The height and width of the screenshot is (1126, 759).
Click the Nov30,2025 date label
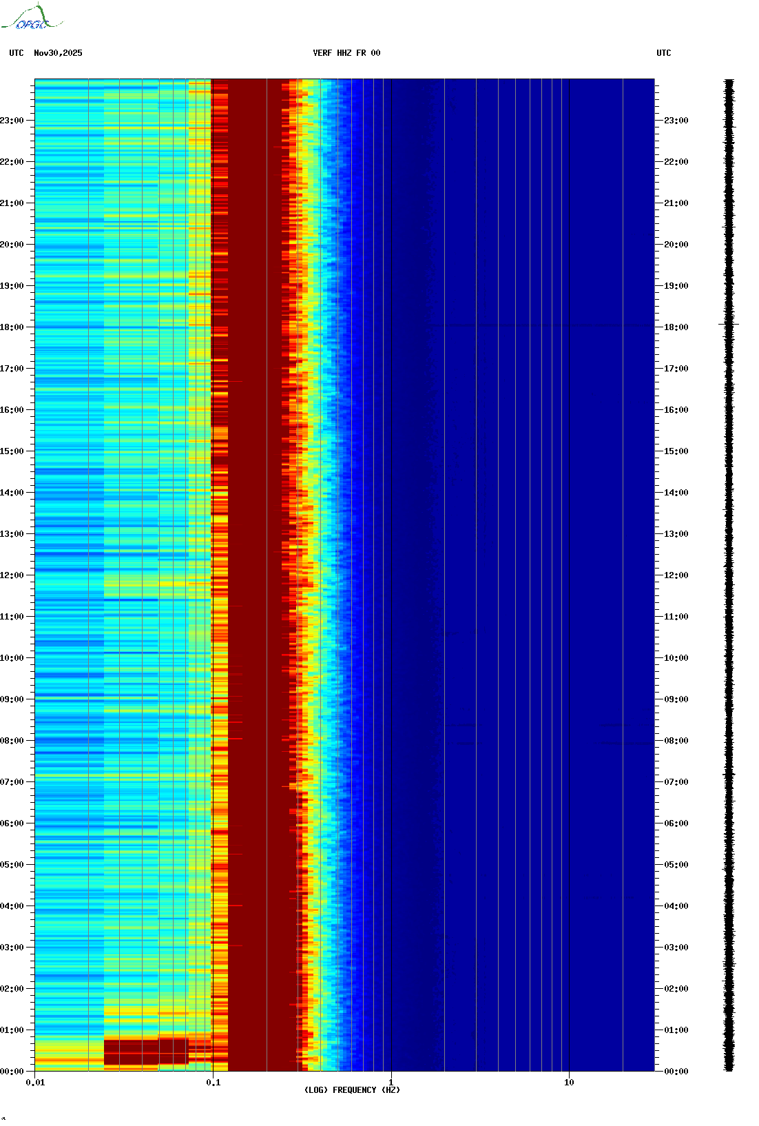coord(58,53)
